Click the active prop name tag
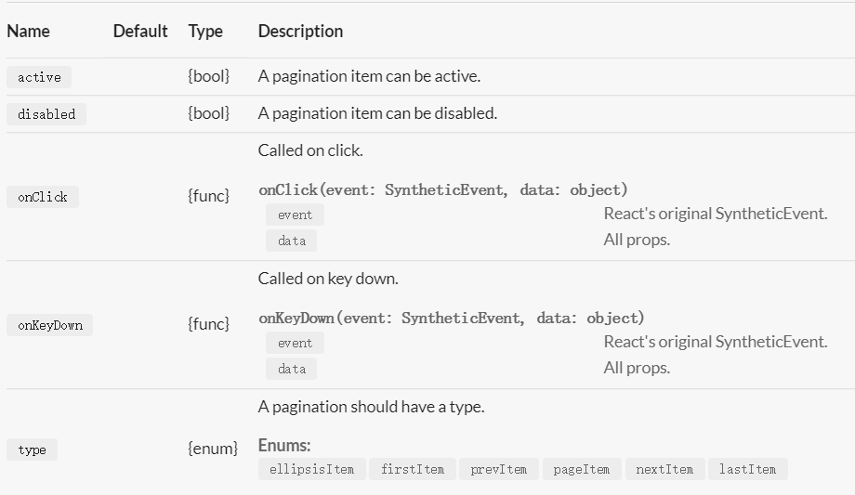This screenshot has height=495, width=855. click(x=39, y=77)
